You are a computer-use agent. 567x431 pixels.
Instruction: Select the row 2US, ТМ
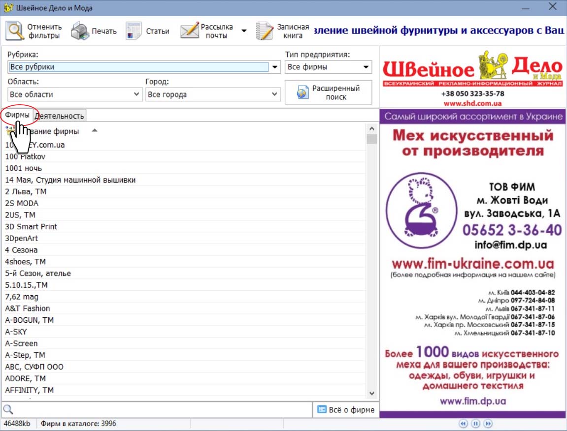coord(184,215)
